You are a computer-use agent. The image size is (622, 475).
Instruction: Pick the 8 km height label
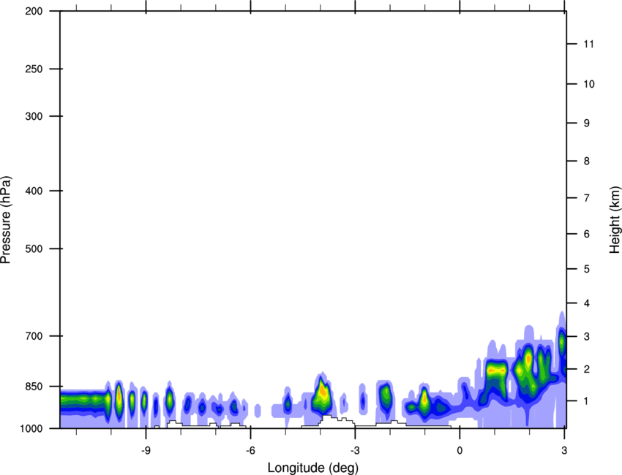pos(587,161)
